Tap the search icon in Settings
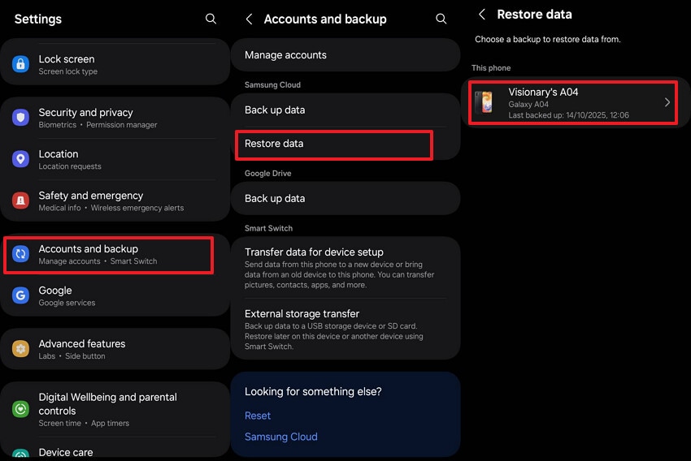 [x=211, y=19]
